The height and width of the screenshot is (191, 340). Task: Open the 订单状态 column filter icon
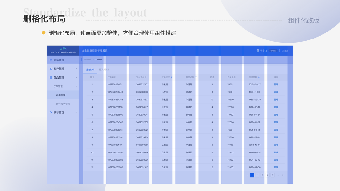[x=171, y=78]
